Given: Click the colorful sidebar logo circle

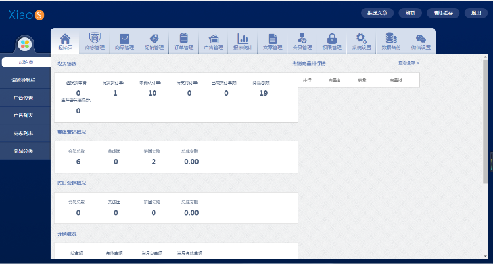Looking at the screenshot, I should [x=24, y=44].
